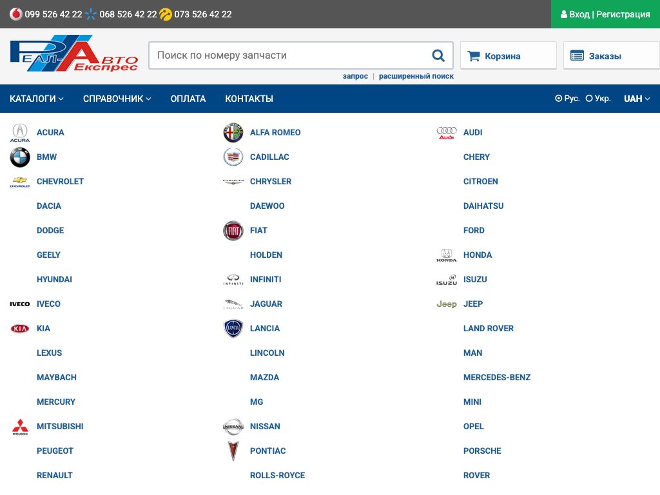Image resolution: width=660 pixels, height=495 pixels.
Task: Click the Nissan logo icon
Action: 233,427
